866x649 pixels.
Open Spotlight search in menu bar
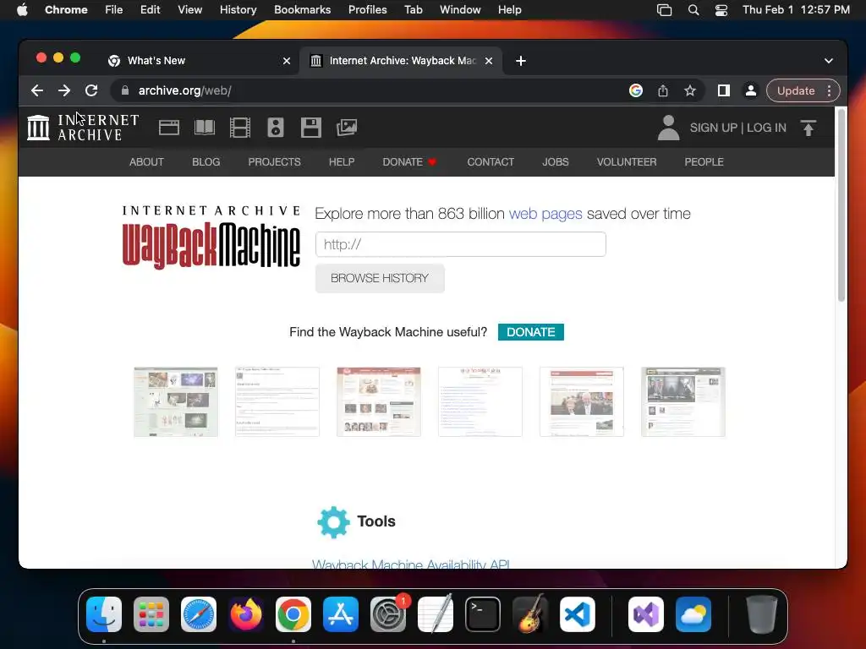693,10
